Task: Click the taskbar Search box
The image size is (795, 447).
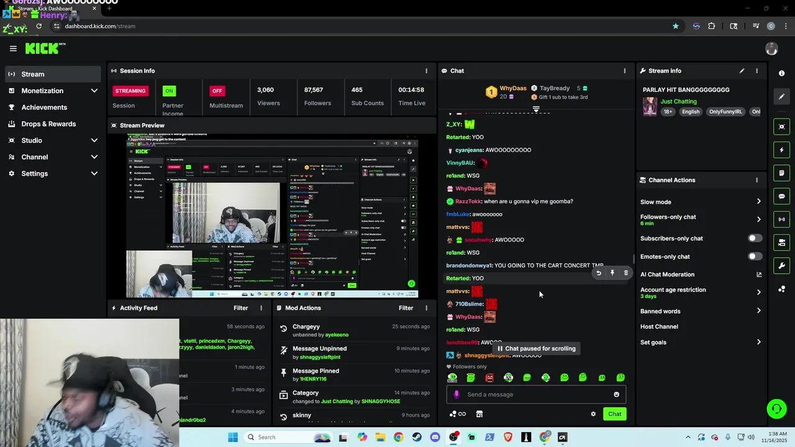Action: (x=289, y=437)
